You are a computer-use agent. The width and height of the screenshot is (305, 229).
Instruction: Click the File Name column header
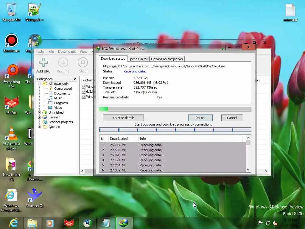87,80
